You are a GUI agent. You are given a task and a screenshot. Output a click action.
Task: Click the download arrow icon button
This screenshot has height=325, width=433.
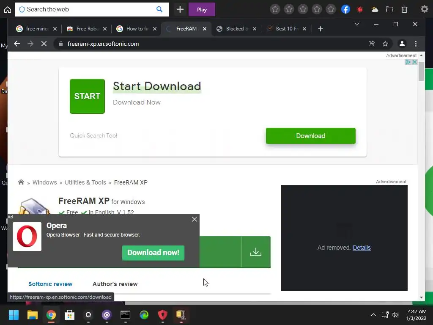(256, 252)
